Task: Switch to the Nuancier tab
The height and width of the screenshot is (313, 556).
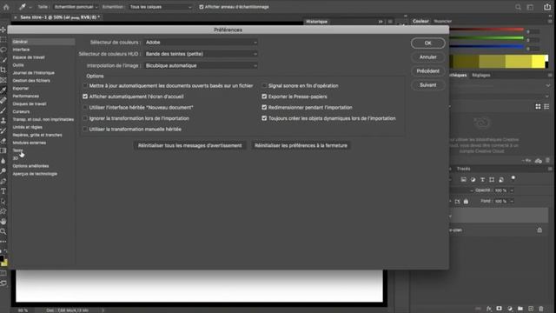Action: (443, 21)
